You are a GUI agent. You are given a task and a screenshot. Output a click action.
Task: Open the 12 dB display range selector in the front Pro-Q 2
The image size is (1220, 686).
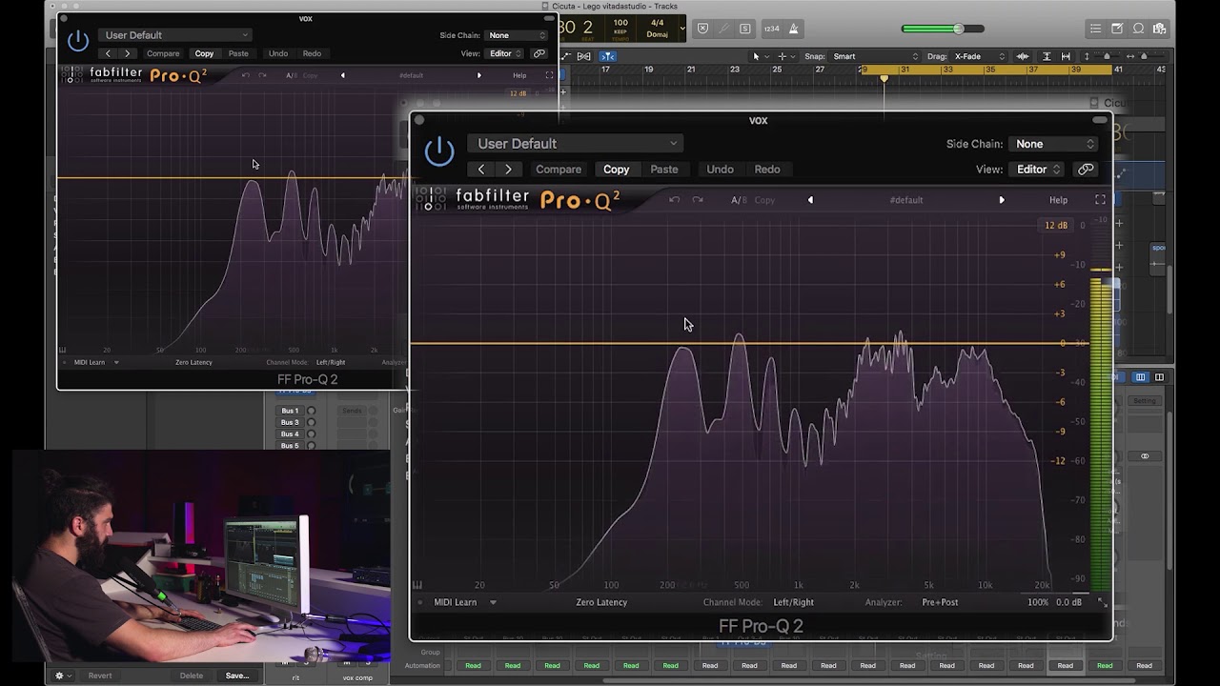point(1056,226)
